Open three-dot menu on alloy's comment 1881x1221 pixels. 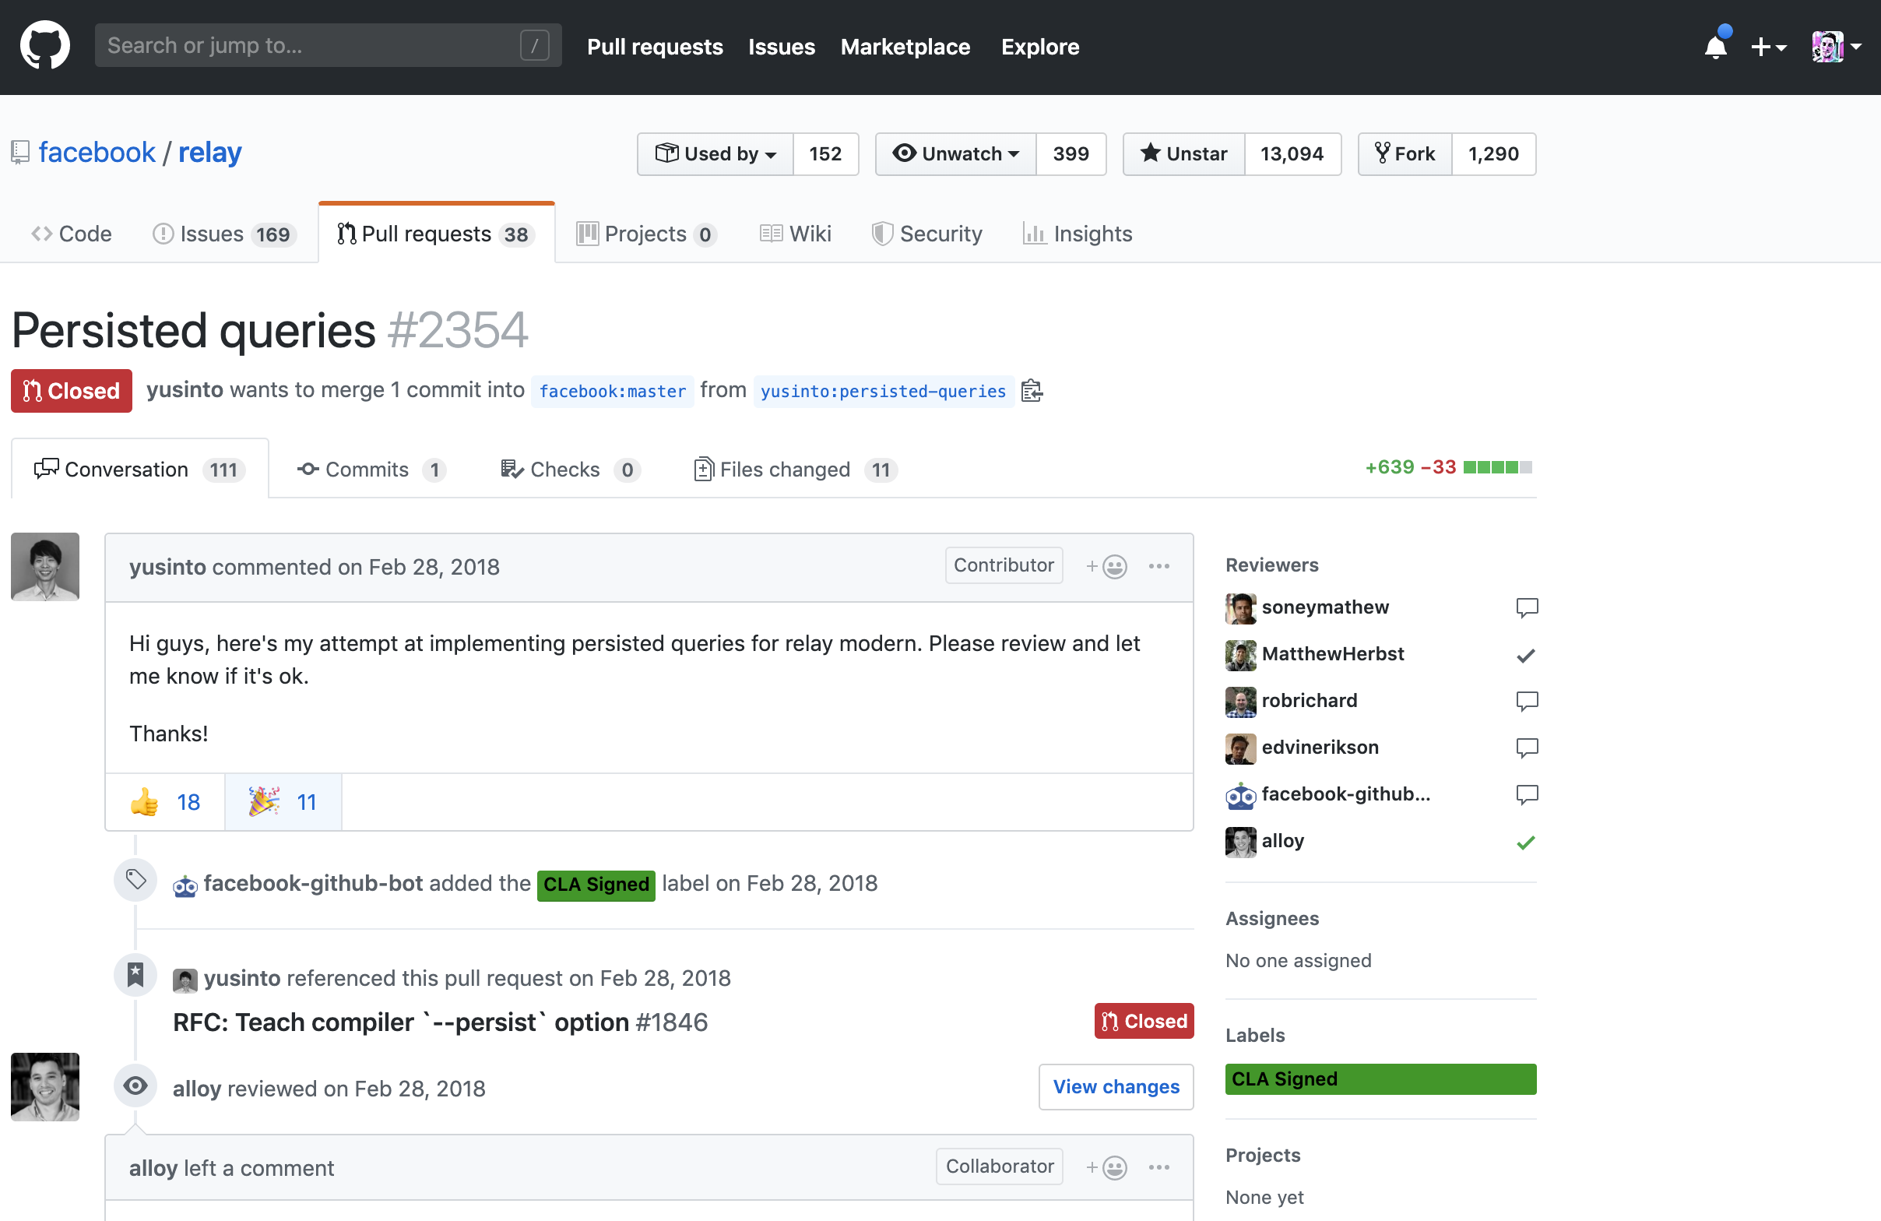[x=1158, y=1167]
